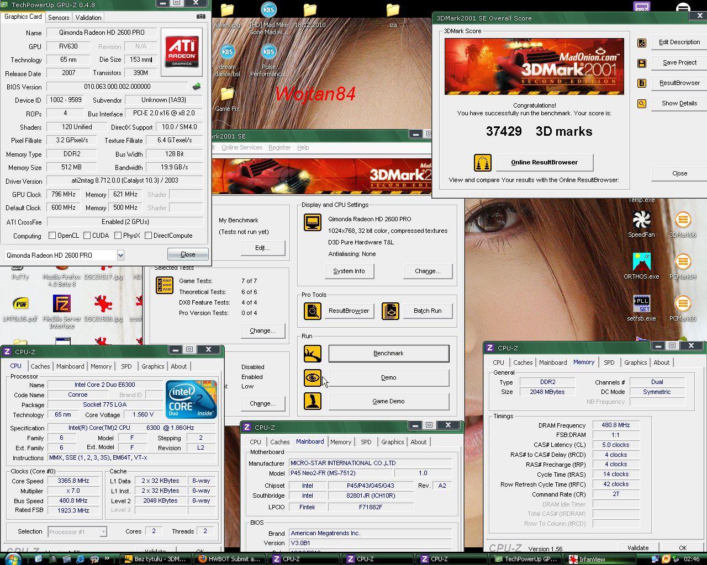Click the GPU Clock value field in GPU-Z

pyautogui.click(x=64, y=195)
